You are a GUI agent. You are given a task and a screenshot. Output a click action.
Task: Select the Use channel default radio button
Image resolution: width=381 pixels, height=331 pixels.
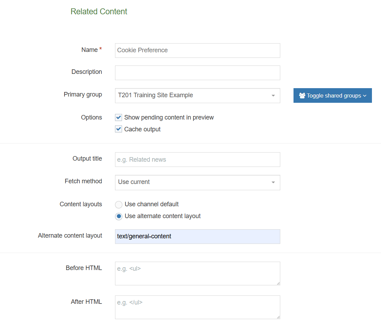(x=119, y=205)
